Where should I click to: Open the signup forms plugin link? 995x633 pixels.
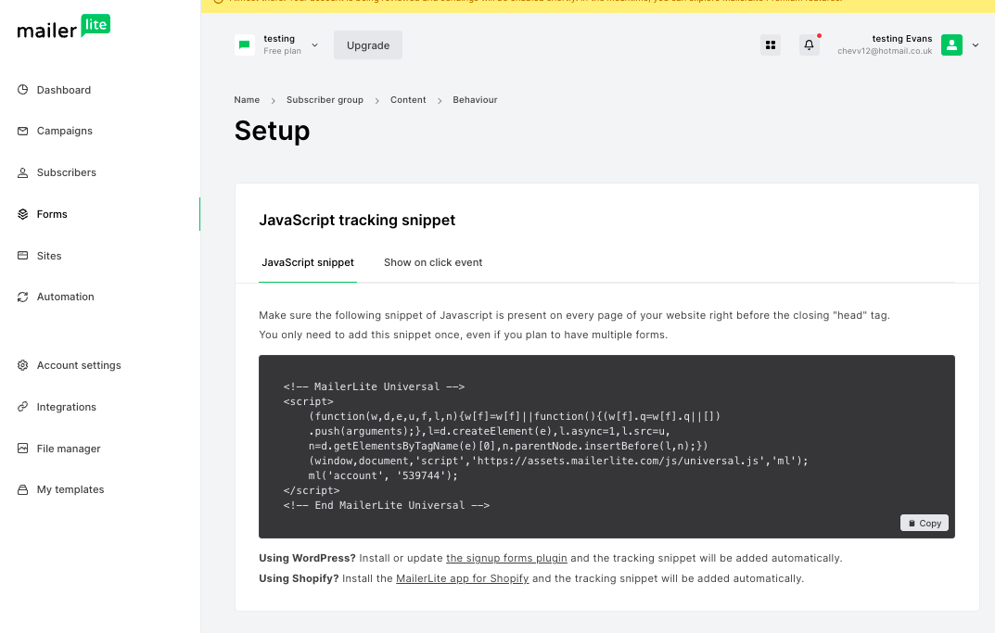(506, 558)
